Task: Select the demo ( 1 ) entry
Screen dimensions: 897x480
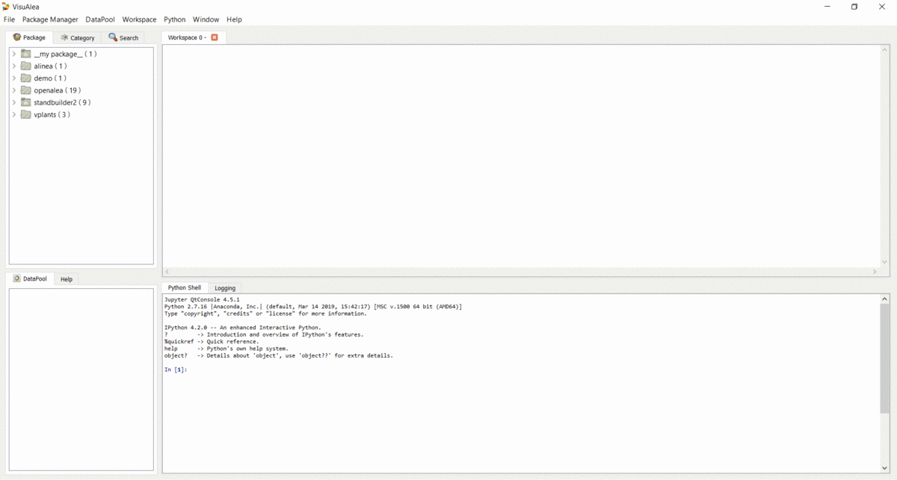Action: [50, 78]
